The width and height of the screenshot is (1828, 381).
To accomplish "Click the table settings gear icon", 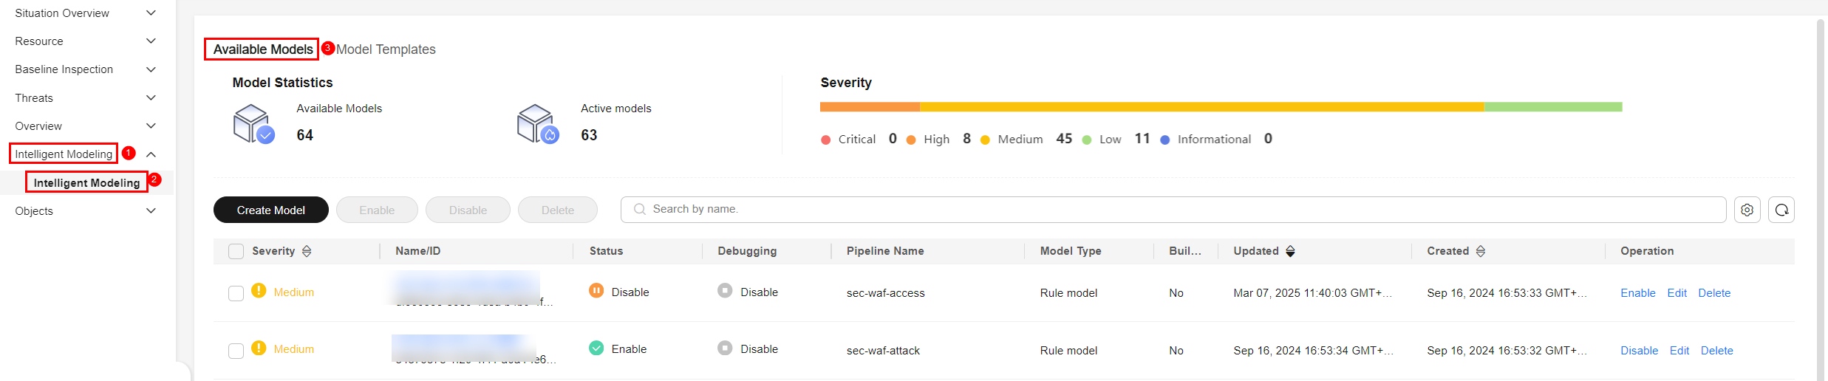I will coord(1747,210).
